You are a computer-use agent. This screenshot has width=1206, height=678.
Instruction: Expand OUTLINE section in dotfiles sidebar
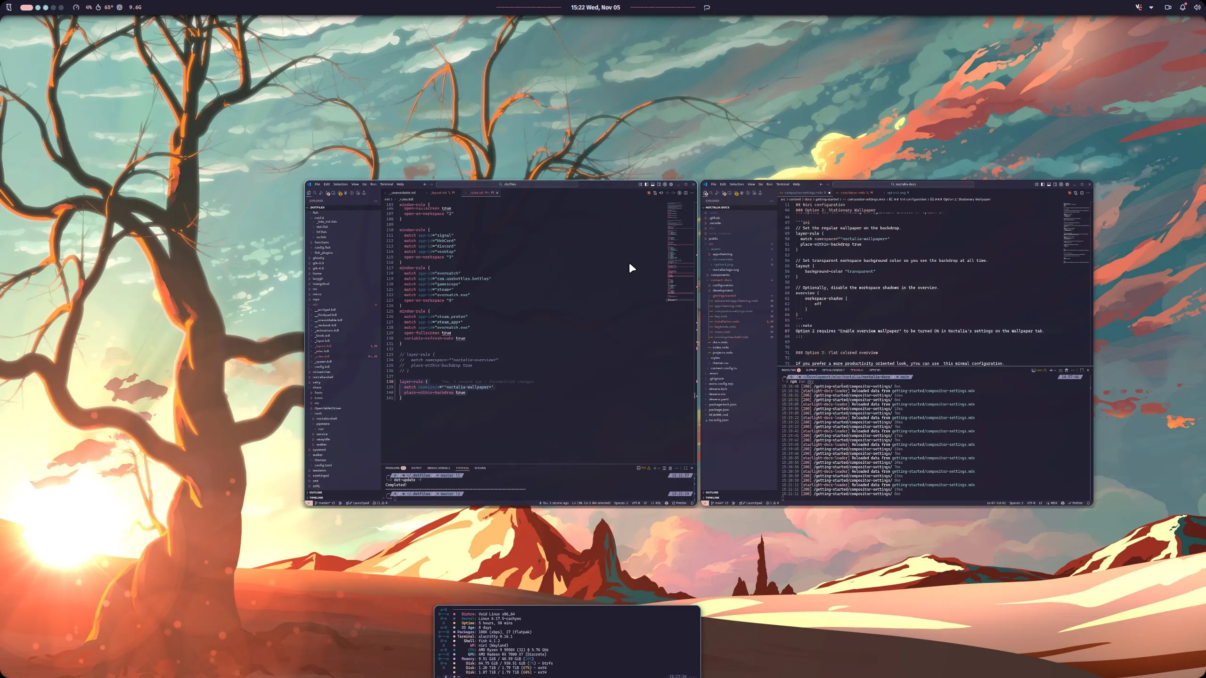pos(316,492)
